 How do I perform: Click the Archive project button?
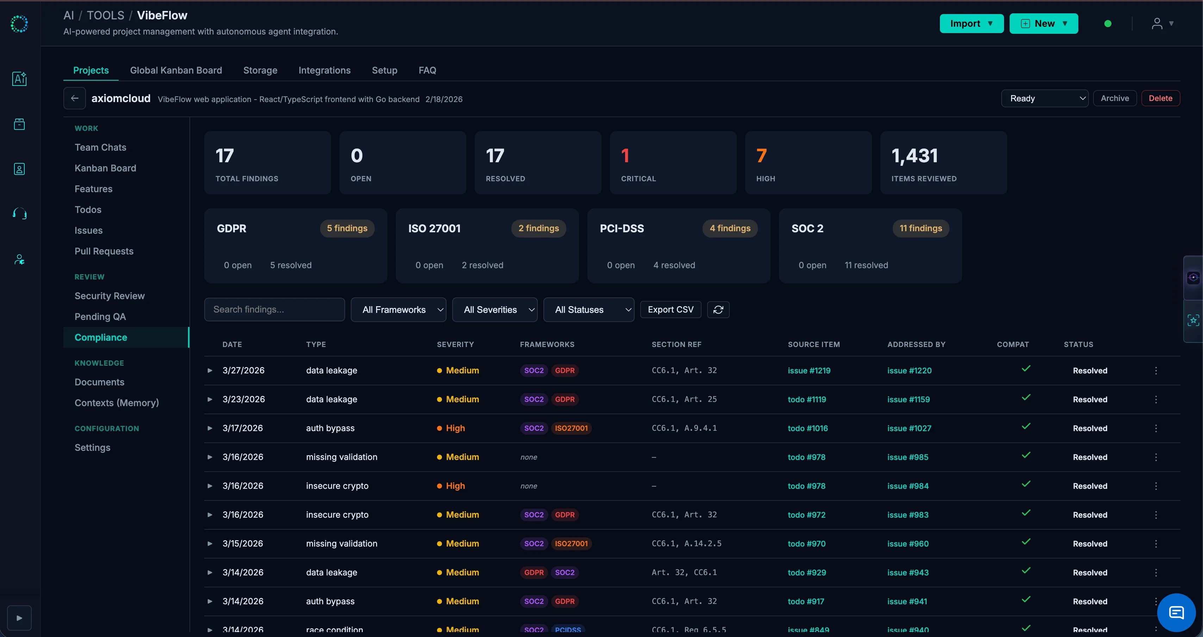pos(1115,98)
